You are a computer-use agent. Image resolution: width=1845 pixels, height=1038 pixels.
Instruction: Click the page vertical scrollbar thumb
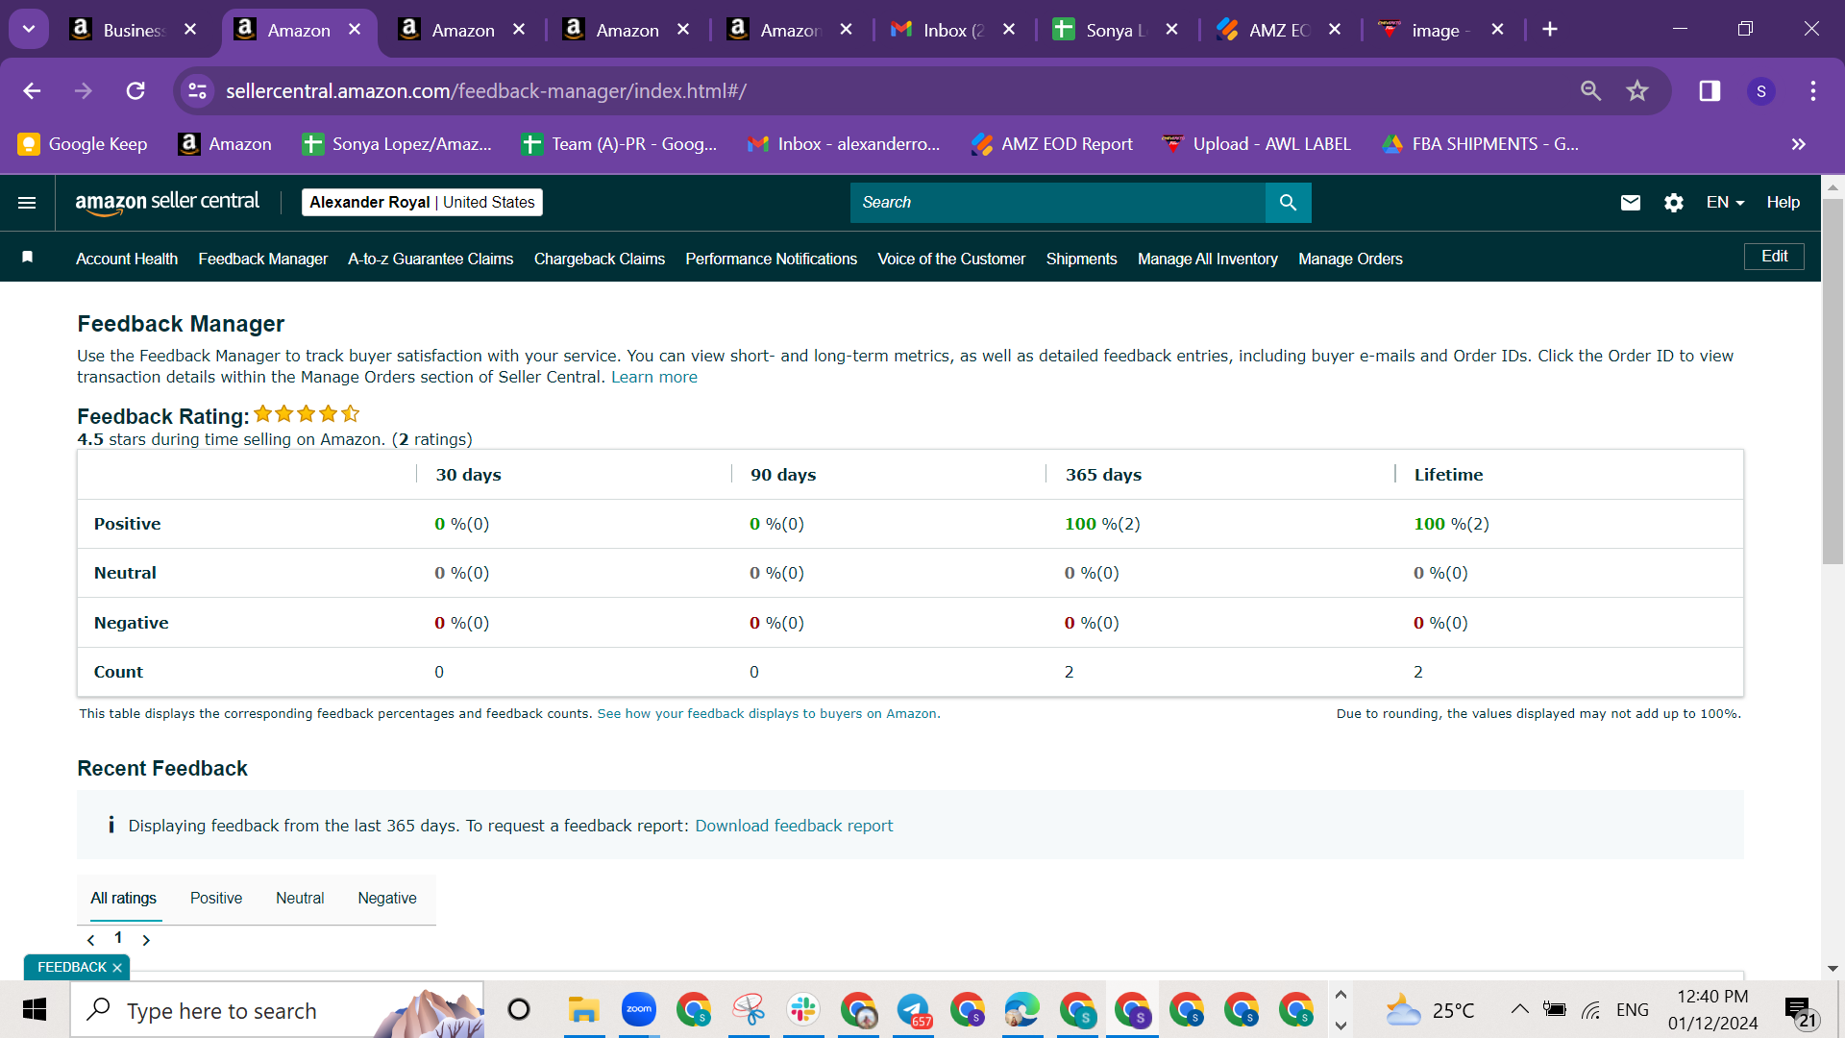[x=1833, y=381]
